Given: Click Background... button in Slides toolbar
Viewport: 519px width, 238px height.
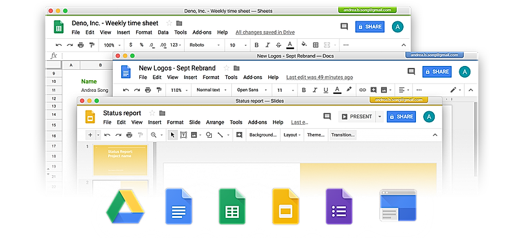Looking at the screenshot, I should pos(263,135).
